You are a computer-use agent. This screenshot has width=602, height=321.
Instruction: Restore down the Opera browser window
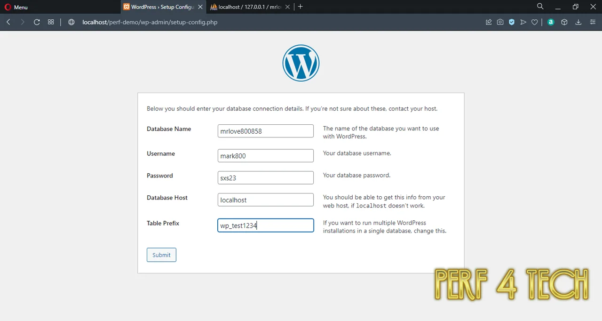click(x=576, y=7)
